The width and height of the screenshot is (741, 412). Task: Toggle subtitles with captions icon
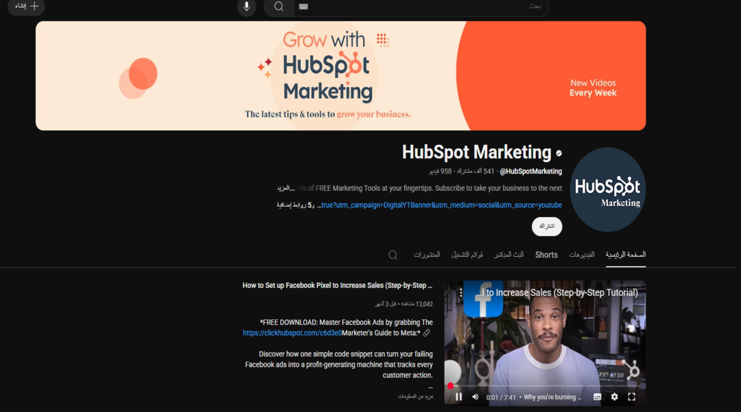598,397
